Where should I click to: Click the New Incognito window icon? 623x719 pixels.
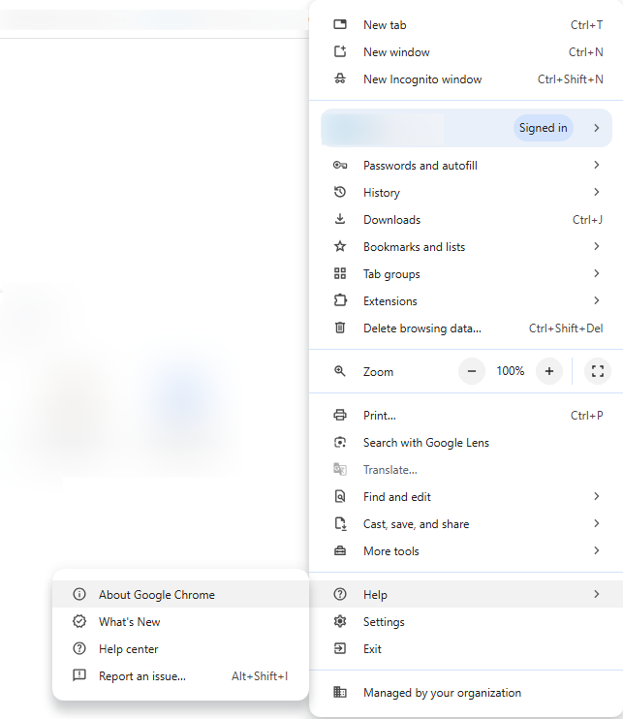(x=340, y=79)
